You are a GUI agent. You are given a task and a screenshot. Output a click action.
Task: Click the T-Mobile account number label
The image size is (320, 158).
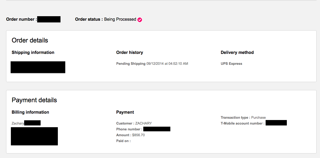coord(243,123)
